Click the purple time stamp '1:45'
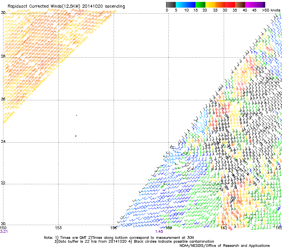 click(159, 232)
